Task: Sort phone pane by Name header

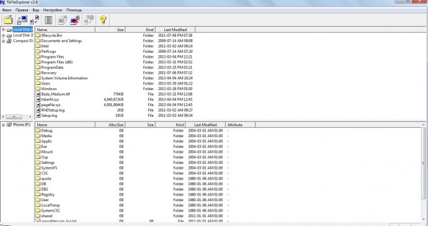Action: (65, 125)
